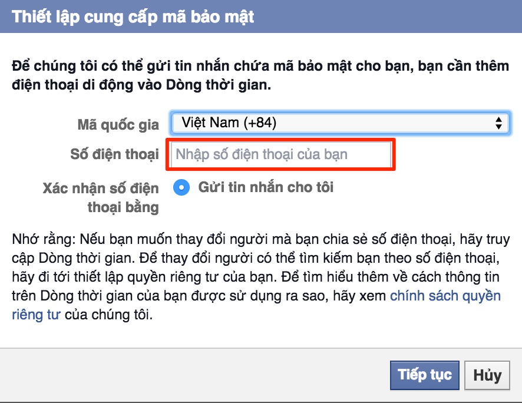Click the Việt Nam text in country selector

coord(210,123)
